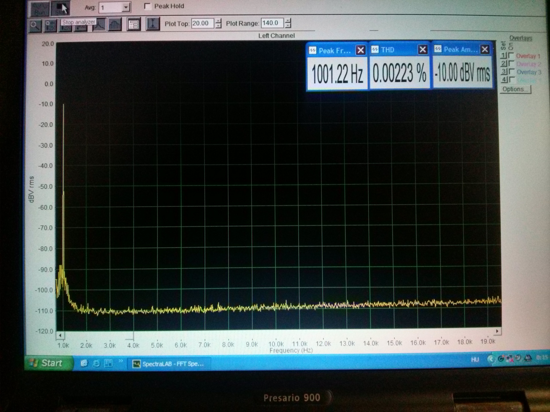Click the overlay Options button
550x412 pixels.
[516, 89]
